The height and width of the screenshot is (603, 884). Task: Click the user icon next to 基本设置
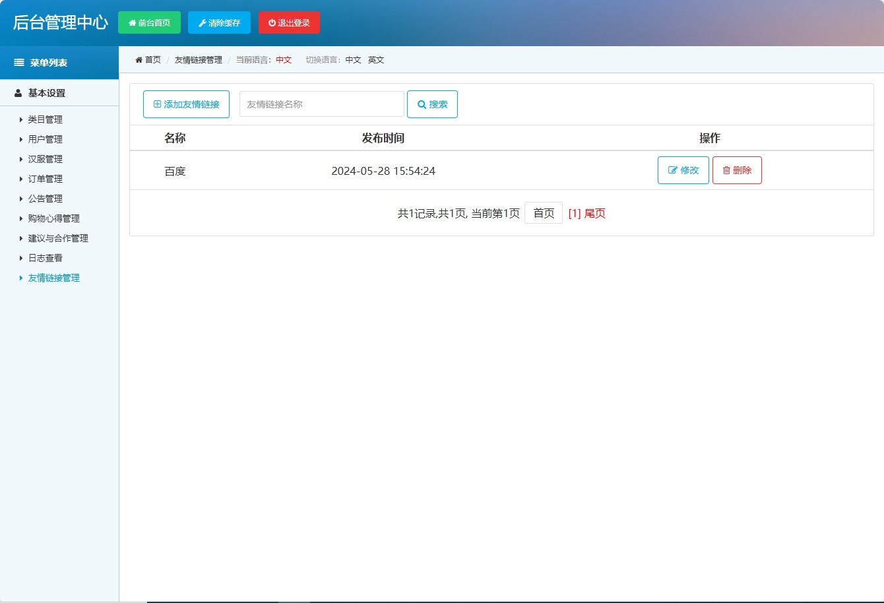tap(16, 92)
